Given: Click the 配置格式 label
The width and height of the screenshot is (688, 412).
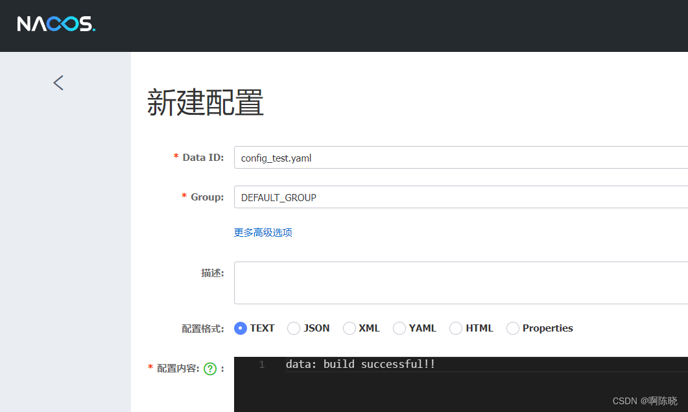Looking at the screenshot, I should click(x=203, y=328).
